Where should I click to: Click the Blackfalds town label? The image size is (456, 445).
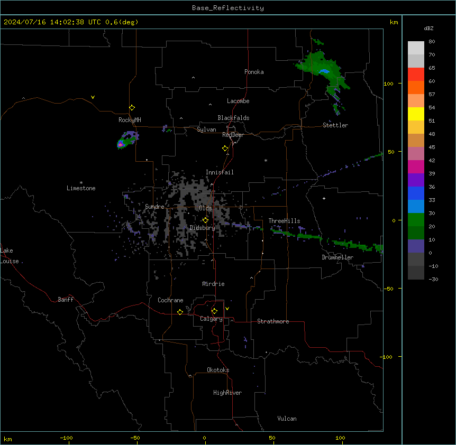(233, 118)
